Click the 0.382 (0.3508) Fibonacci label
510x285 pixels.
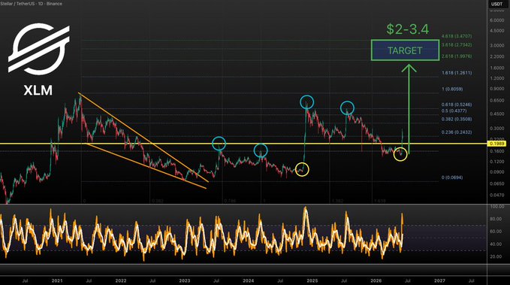tap(457, 120)
